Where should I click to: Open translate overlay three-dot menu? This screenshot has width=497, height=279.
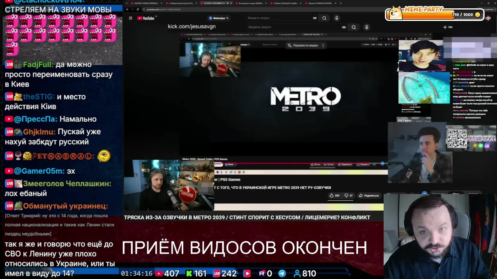point(323,45)
